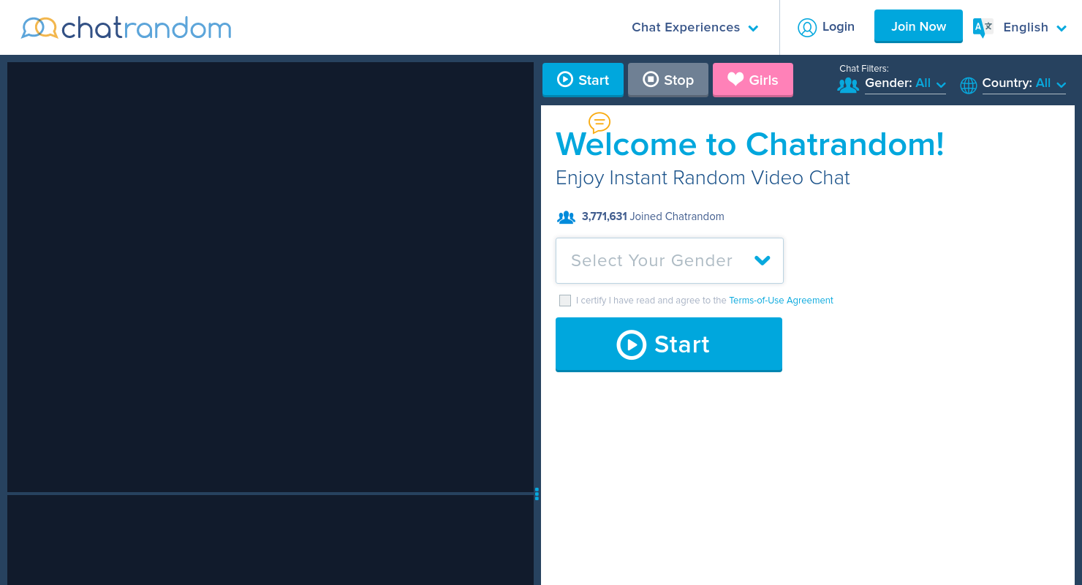Image resolution: width=1082 pixels, height=585 pixels.
Task: Click the Join Now button
Action: [918, 26]
